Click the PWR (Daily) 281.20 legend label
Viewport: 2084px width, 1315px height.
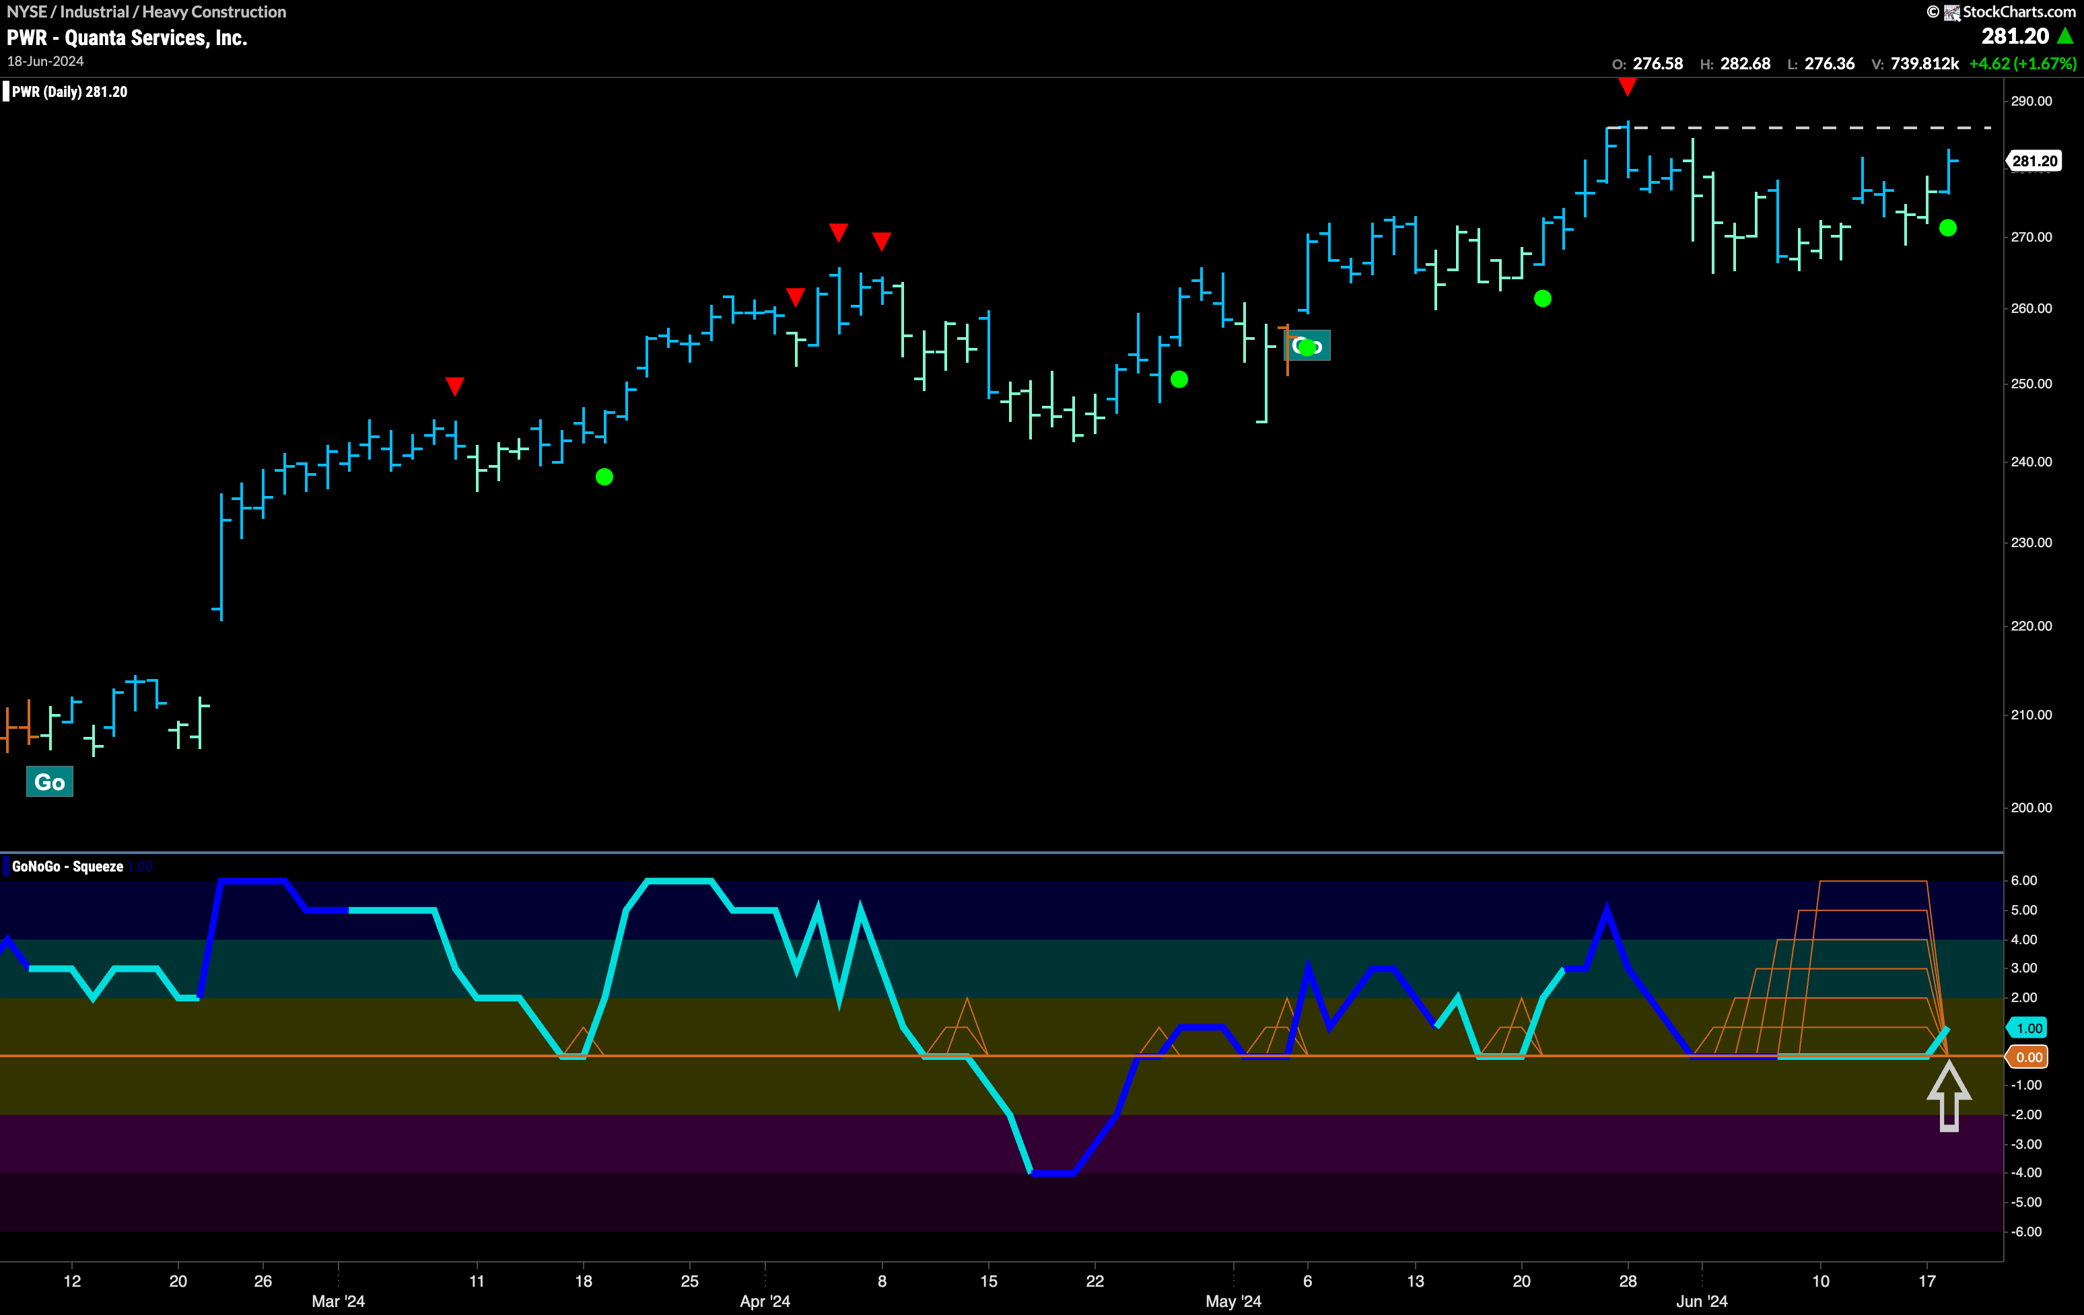tap(69, 92)
